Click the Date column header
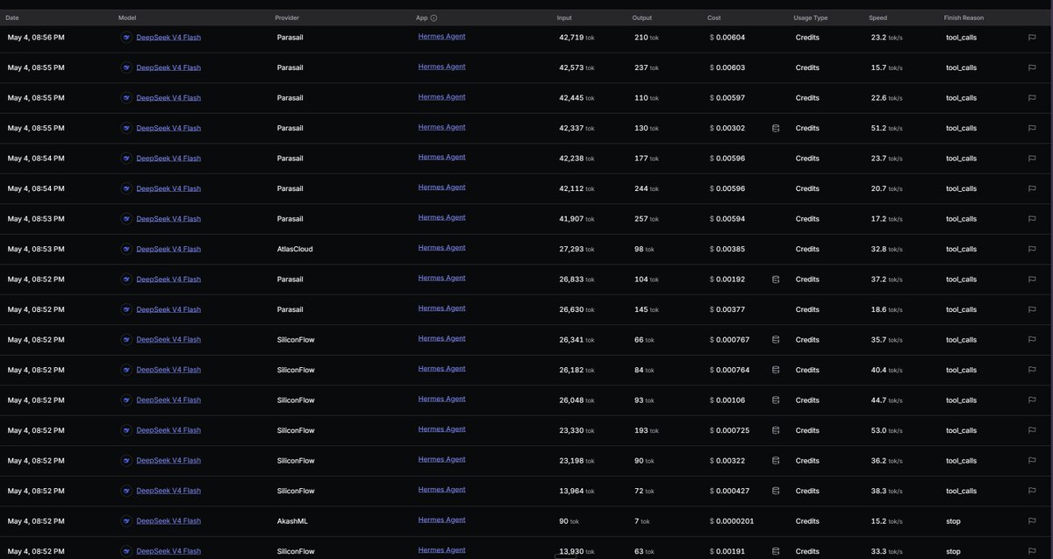 pyautogui.click(x=12, y=18)
